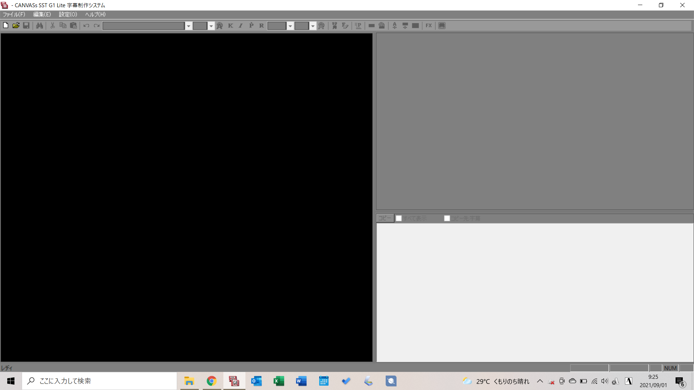694x390 pixels.
Task: Click the NUM status bar indicator
Action: (671, 368)
